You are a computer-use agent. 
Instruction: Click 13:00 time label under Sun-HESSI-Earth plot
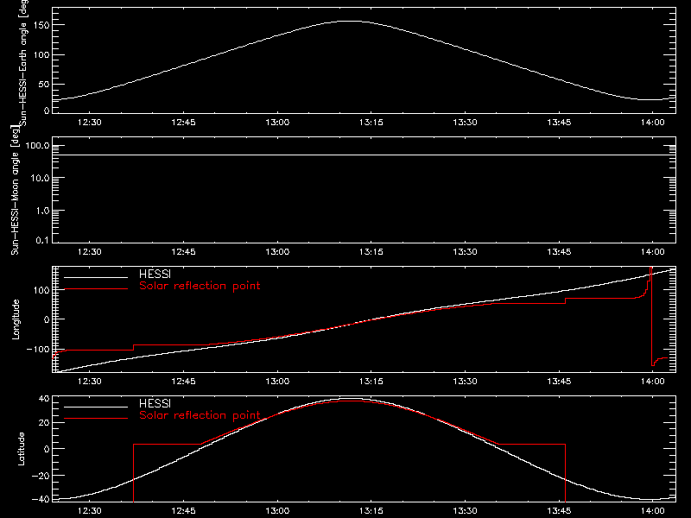point(277,122)
